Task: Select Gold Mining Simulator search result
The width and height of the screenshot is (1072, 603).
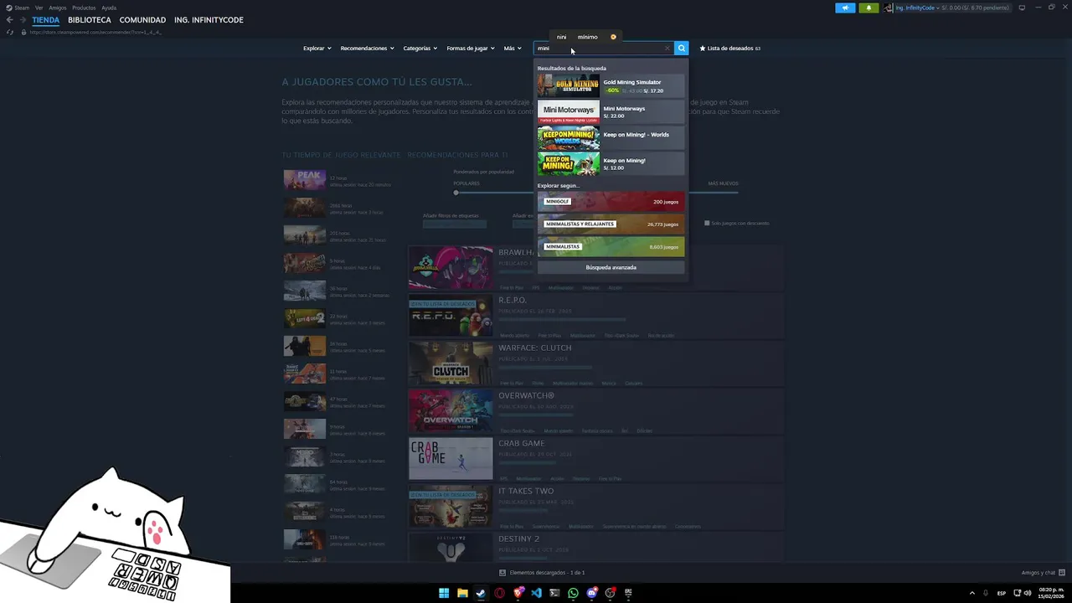Action: pyautogui.click(x=611, y=86)
